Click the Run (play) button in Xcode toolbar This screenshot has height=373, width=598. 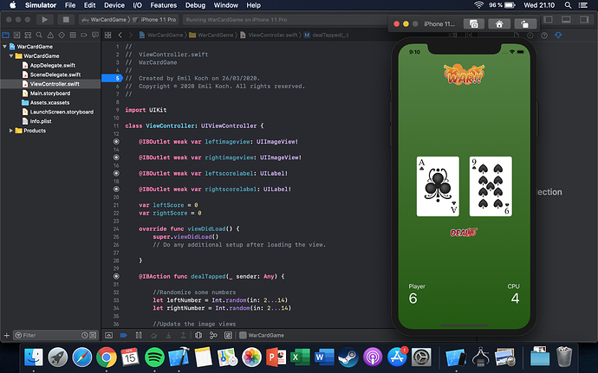coord(44,18)
